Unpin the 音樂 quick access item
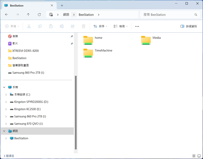Image resolution: width=203 pixels, height=159 pixels. [72, 36]
